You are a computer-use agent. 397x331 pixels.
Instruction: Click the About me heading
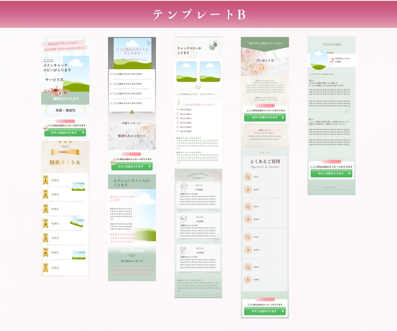331,44
